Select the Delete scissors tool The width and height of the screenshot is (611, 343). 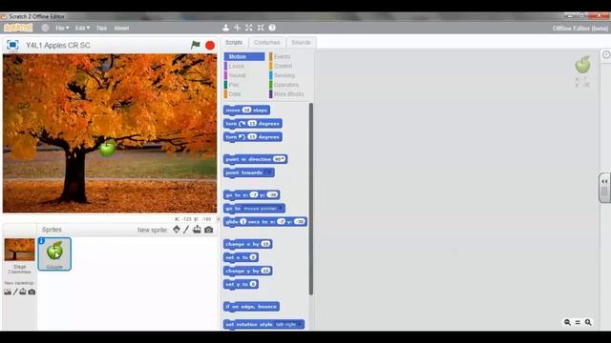point(238,28)
